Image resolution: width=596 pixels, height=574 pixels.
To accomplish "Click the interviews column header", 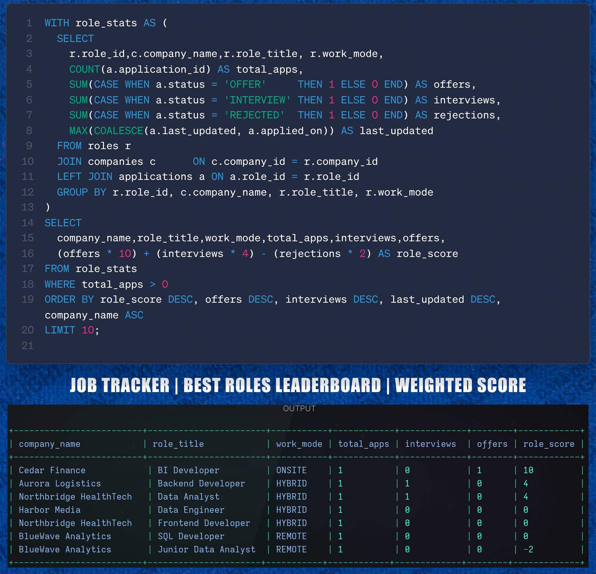I will 430,444.
